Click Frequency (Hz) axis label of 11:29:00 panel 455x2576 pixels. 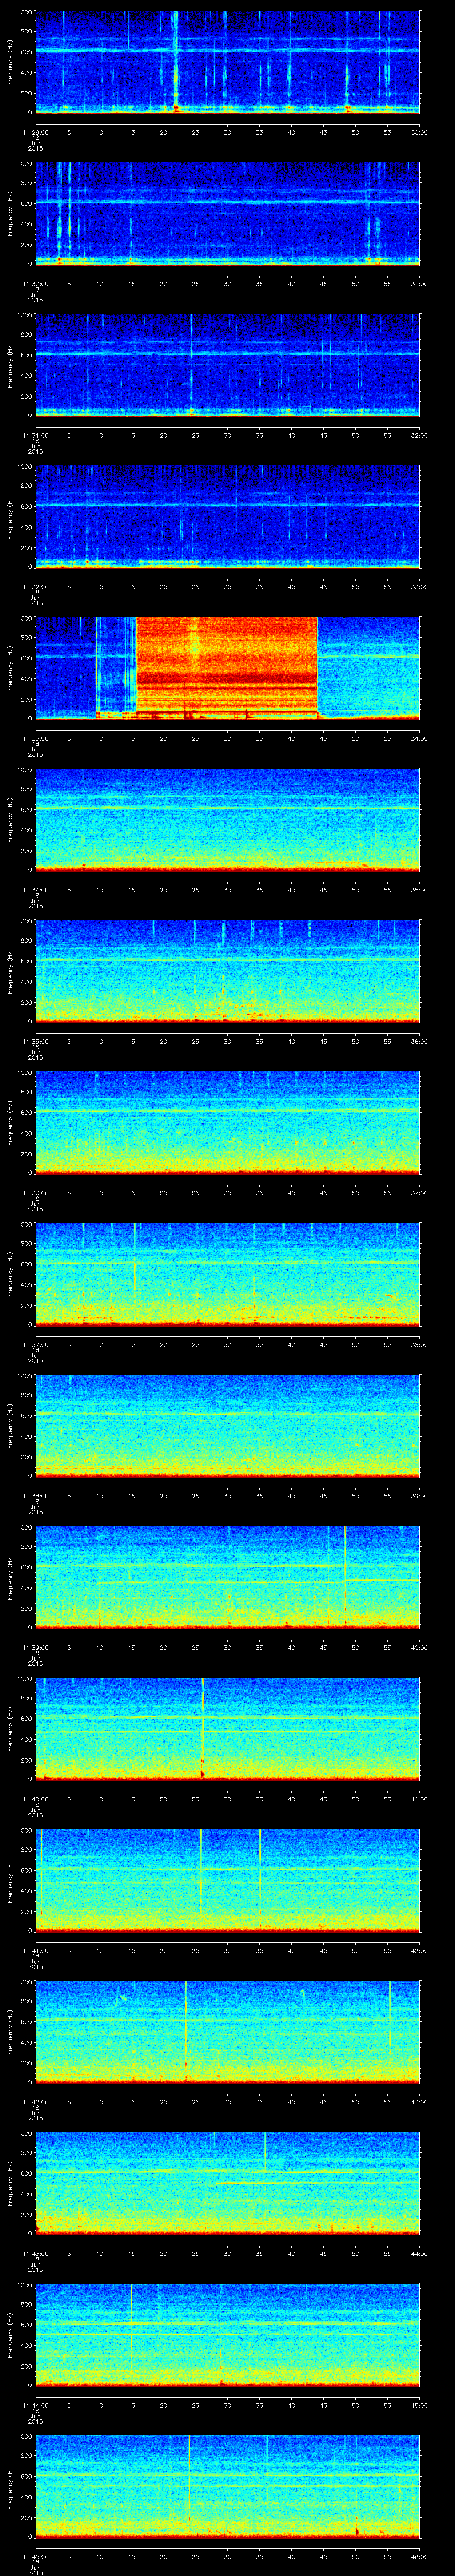10,62
